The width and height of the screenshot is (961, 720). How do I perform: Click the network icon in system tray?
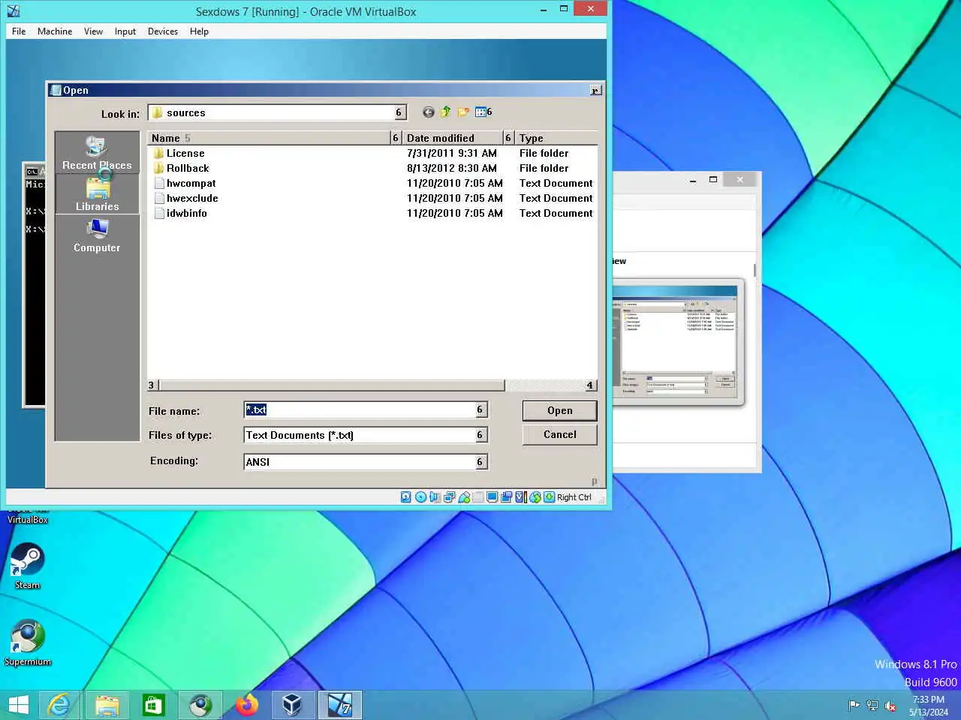[872, 706]
